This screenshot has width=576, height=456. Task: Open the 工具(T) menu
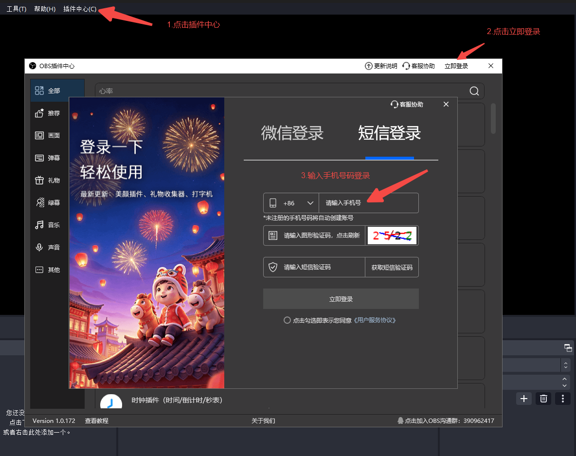click(17, 9)
